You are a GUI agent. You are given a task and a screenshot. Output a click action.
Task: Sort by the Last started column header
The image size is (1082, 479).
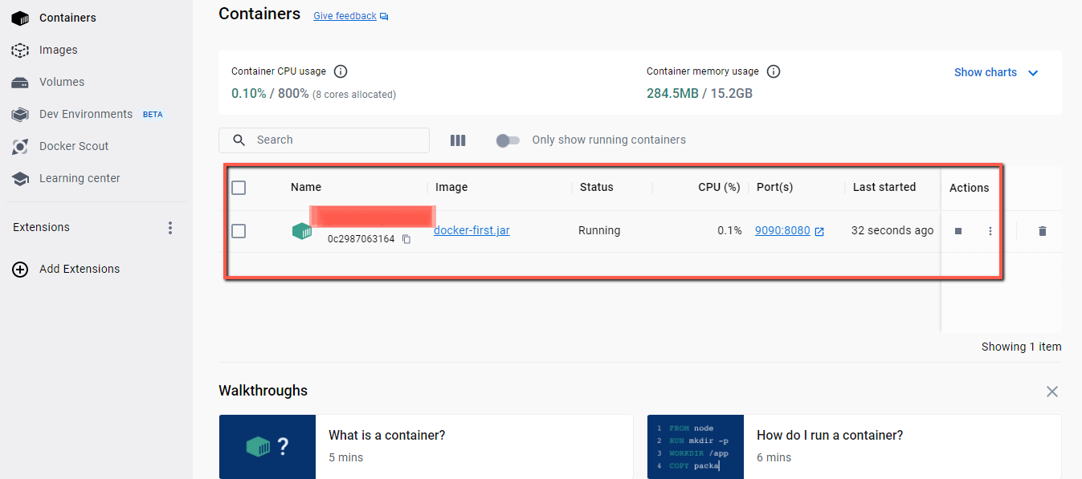click(x=884, y=187)
